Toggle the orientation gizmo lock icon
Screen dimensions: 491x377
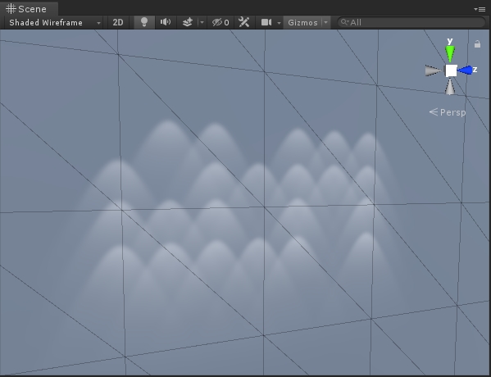pos(477,43)
